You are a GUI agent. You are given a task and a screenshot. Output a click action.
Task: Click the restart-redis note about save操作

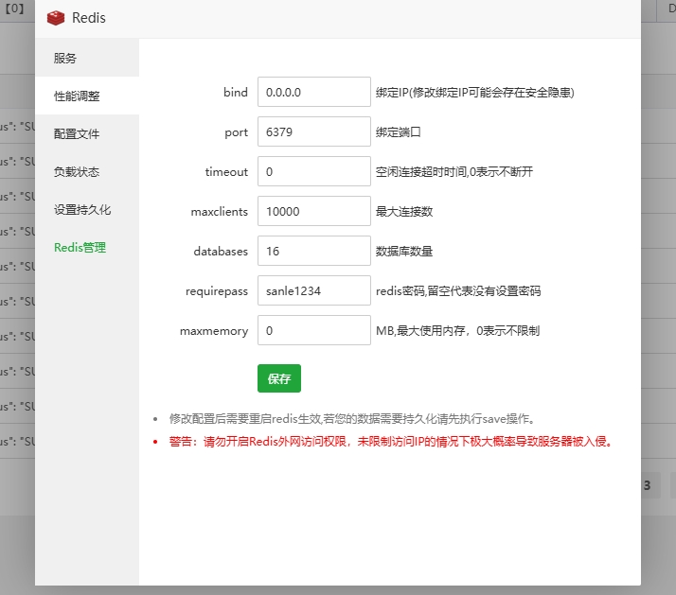tap(352, 419)
